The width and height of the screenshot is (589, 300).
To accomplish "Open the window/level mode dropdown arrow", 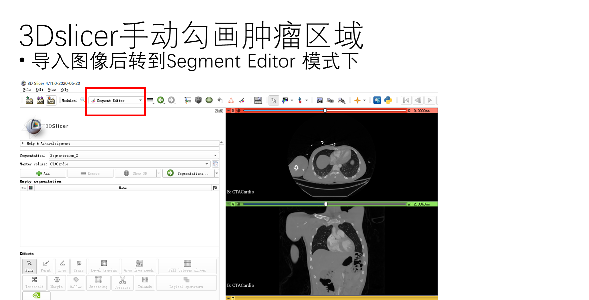I will 292,100.
